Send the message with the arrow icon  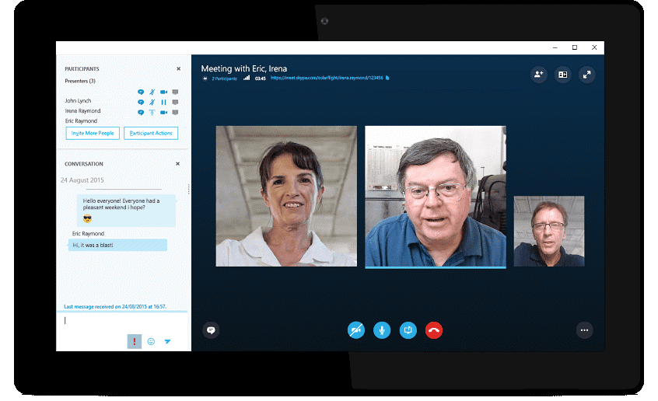click(167, 342)
